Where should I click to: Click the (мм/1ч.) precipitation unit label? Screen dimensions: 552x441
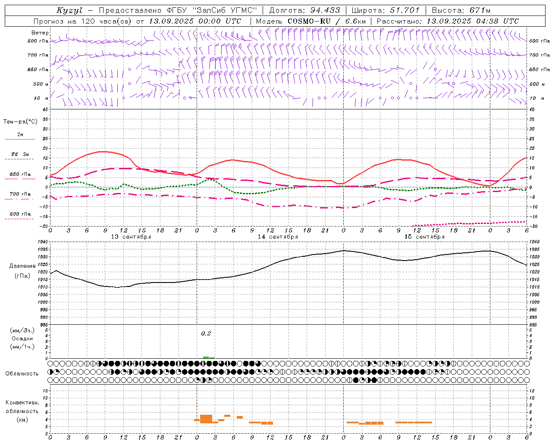(22, 346)
